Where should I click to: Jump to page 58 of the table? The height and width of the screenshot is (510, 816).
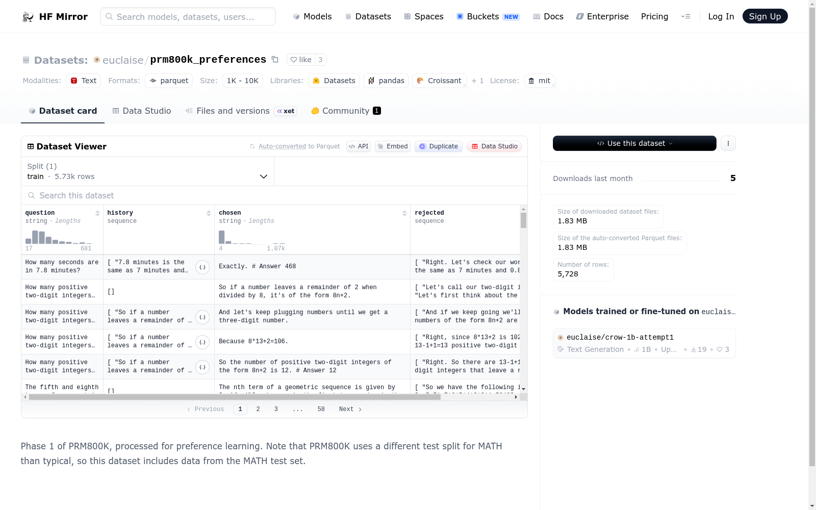321,409
